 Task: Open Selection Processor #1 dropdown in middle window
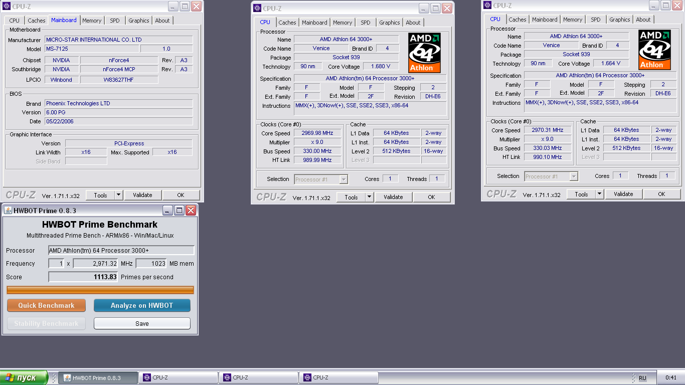321,179
